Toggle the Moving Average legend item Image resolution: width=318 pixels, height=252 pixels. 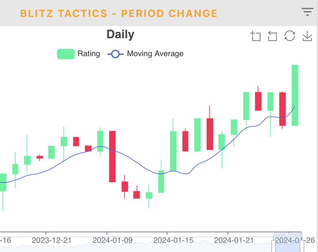[145, 54]
